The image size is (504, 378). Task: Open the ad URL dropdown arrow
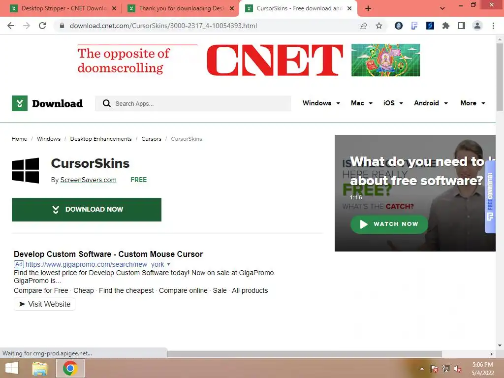point(168,264)
